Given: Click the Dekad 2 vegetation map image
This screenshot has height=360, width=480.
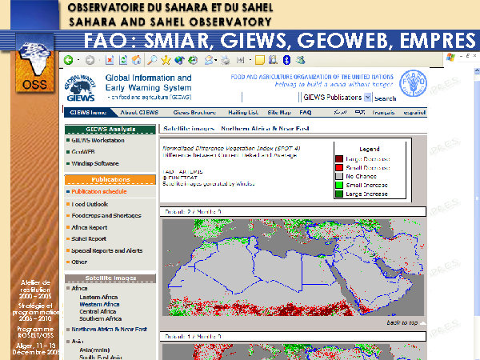Looking at the screenshot, I should click(293, 267).
